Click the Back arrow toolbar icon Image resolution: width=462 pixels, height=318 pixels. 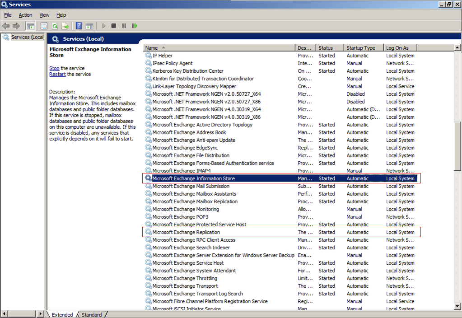click(x=6, y=26)
